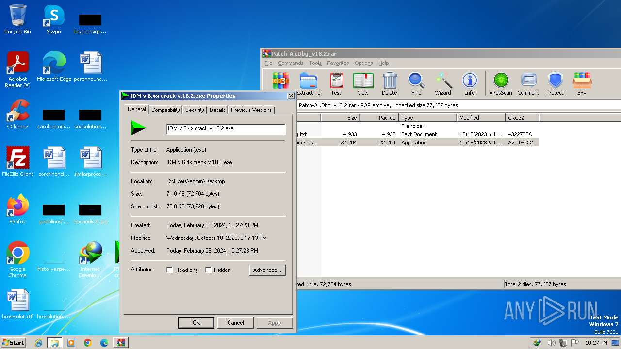621x349 pixels.
Task: Switch to the Security tab
Action: tap(195, 110)
